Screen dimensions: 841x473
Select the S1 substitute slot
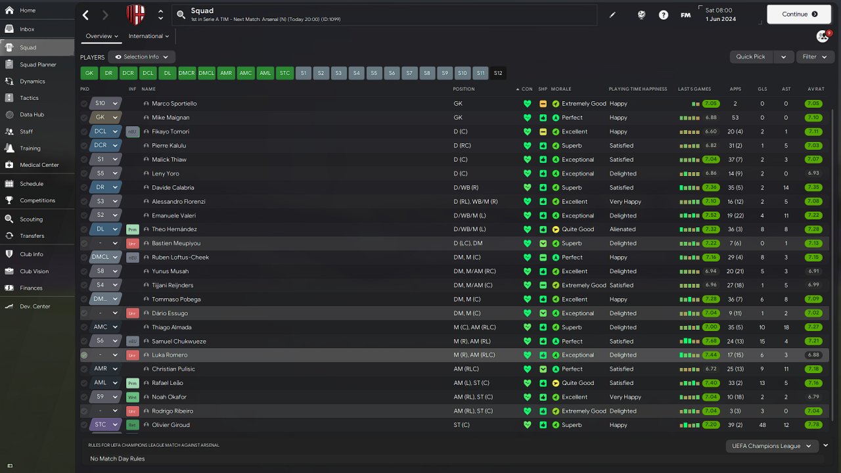pyautogui.click(x=304, y=73)
